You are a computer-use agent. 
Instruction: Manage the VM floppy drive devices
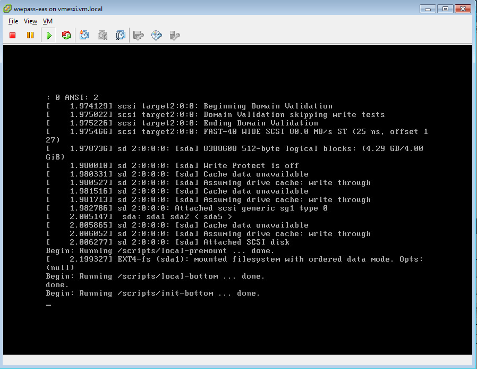pyautogui.click(x=138, y=35)
